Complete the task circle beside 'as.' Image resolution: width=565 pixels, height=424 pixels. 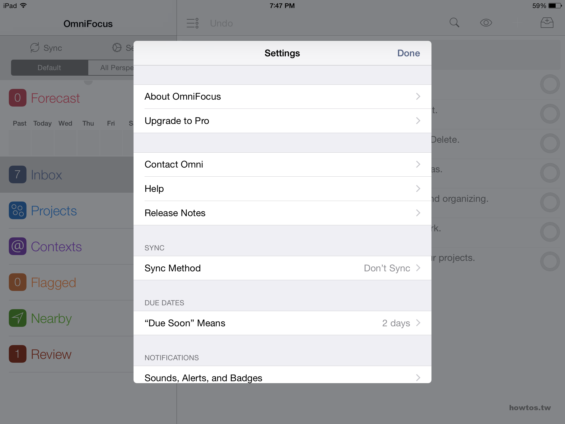point(550,173)
